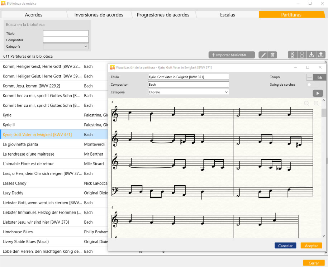The image size is (328, 267).
Task: Select 'Limehouse Blues' row
Action: click(x=54, y=232)
